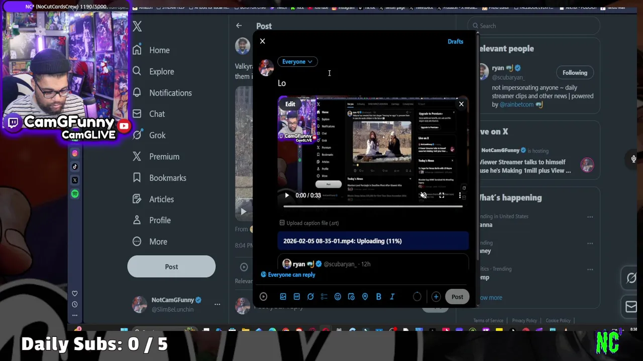
Task: Change Everyone can reply setting
Action: click(x=288, y=275)
